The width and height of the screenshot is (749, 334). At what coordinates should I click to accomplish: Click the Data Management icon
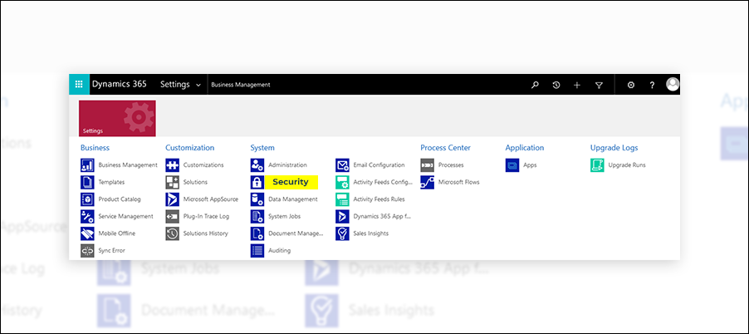click(257, 199)
